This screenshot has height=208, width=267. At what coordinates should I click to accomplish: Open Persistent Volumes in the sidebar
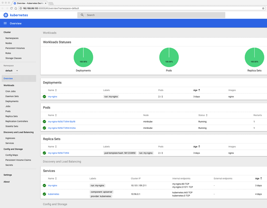coord(15,48)
